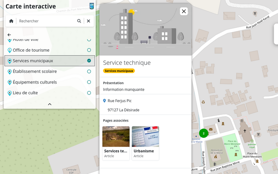Toggle the Établissement scolaire filter circle
278x174 pixels.
[89, 72]
